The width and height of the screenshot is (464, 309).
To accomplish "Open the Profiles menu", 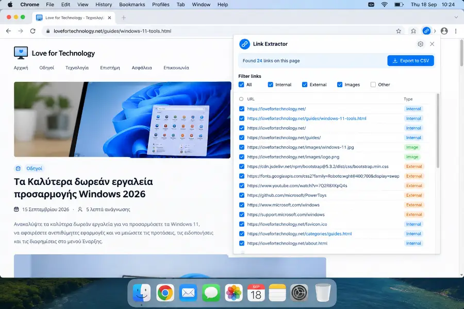I will pos(161,5).
